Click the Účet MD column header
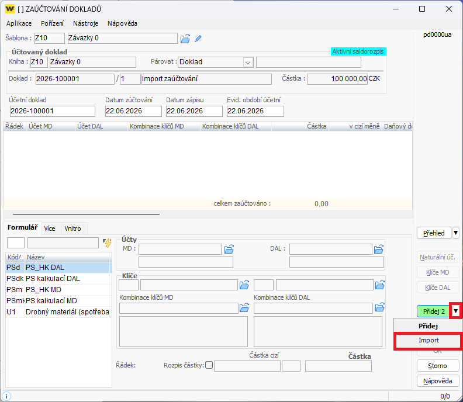The width and height of the screenshot is (463, 402). (x=51, y=126)
